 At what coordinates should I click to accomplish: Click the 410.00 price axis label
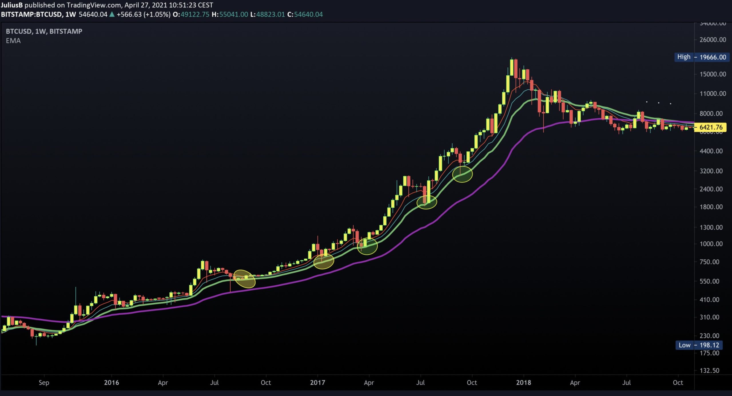click(x=709, y=300)
